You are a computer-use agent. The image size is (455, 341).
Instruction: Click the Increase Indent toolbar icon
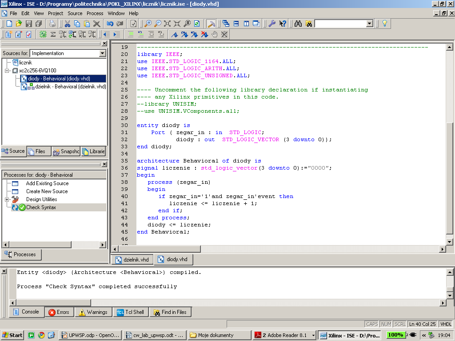(x=117, y=34)
